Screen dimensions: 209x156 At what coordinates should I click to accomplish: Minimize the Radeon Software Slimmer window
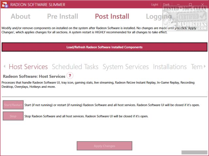[178, 5]
